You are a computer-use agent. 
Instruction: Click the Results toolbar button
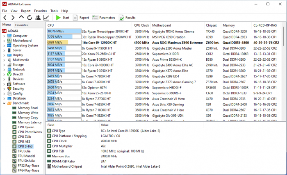point(128,18)
